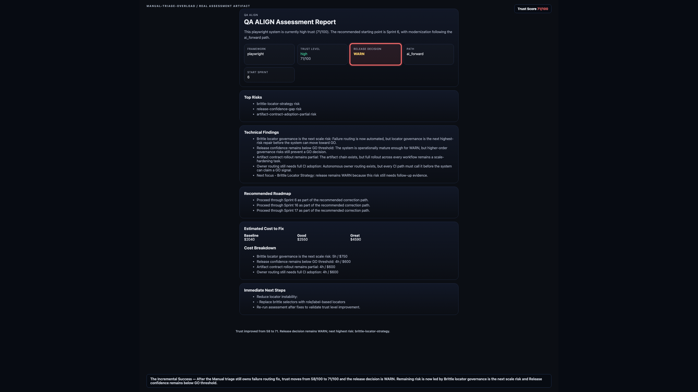Click 'Artifact contract rollout remains partial: 4h / $600'
The image size is (698, 392).
click(296, 267)
